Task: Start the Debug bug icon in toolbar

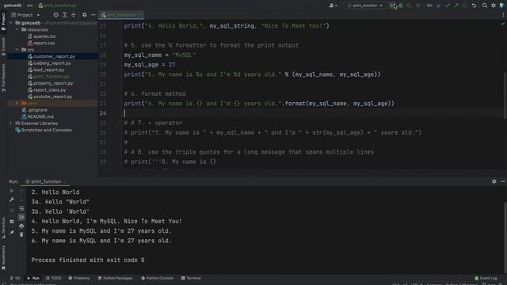Action: point(401,6)
